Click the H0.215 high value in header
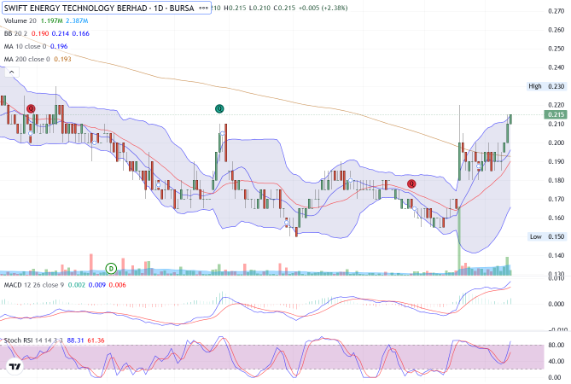Viewport: 571px width, 384px height. 235,8
